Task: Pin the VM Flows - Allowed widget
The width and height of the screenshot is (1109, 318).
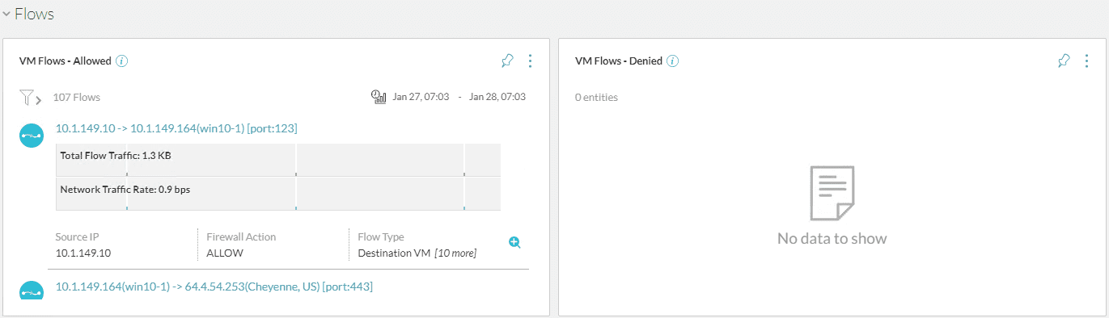Action: point(507,61)
